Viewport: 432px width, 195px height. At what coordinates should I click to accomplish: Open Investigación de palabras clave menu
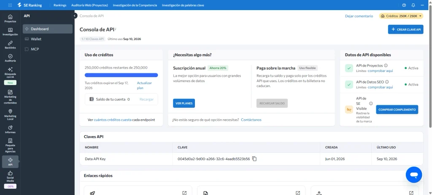click(x=183, y=5)
